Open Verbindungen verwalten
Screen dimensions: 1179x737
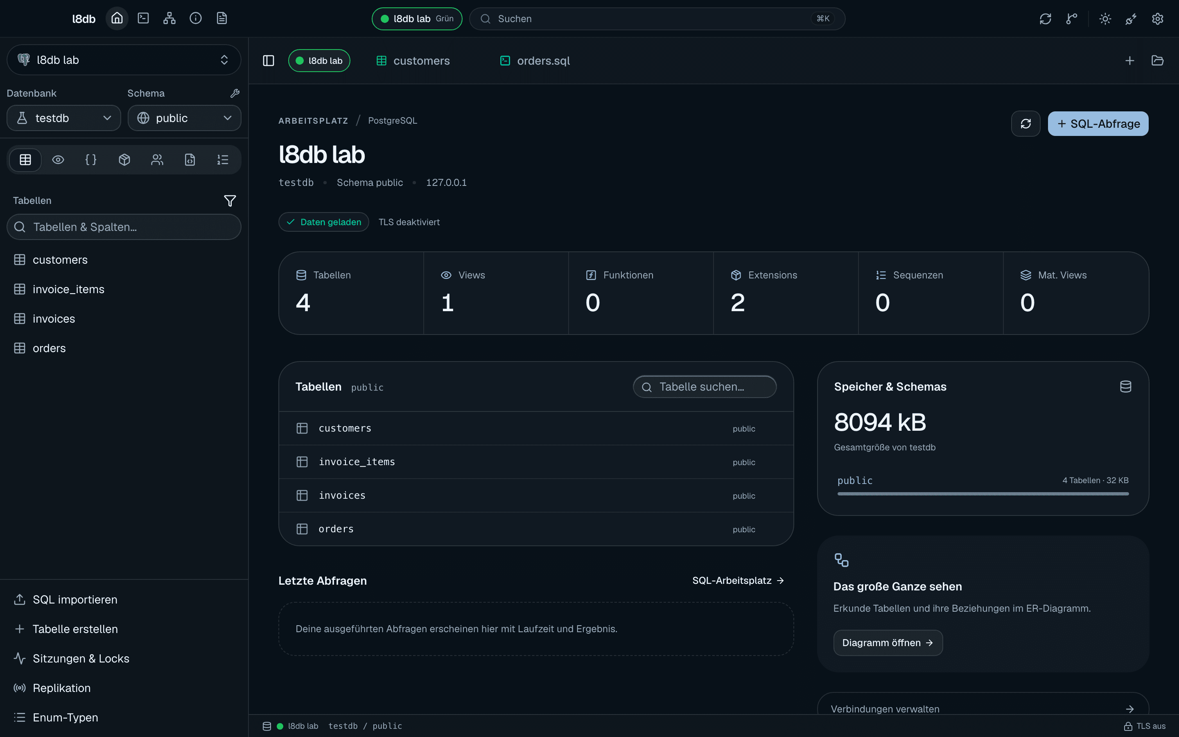(982, 709)
